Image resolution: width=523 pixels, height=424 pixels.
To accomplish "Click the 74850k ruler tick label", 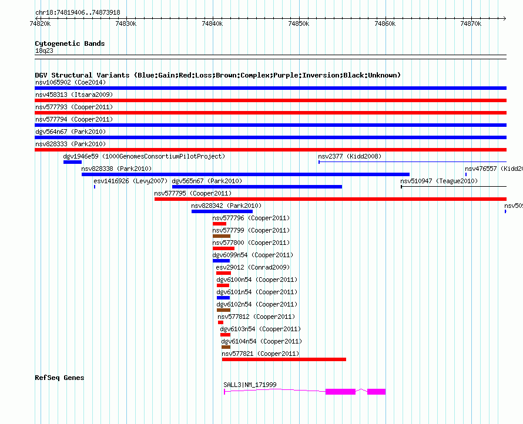I will [x=299, y=23].
